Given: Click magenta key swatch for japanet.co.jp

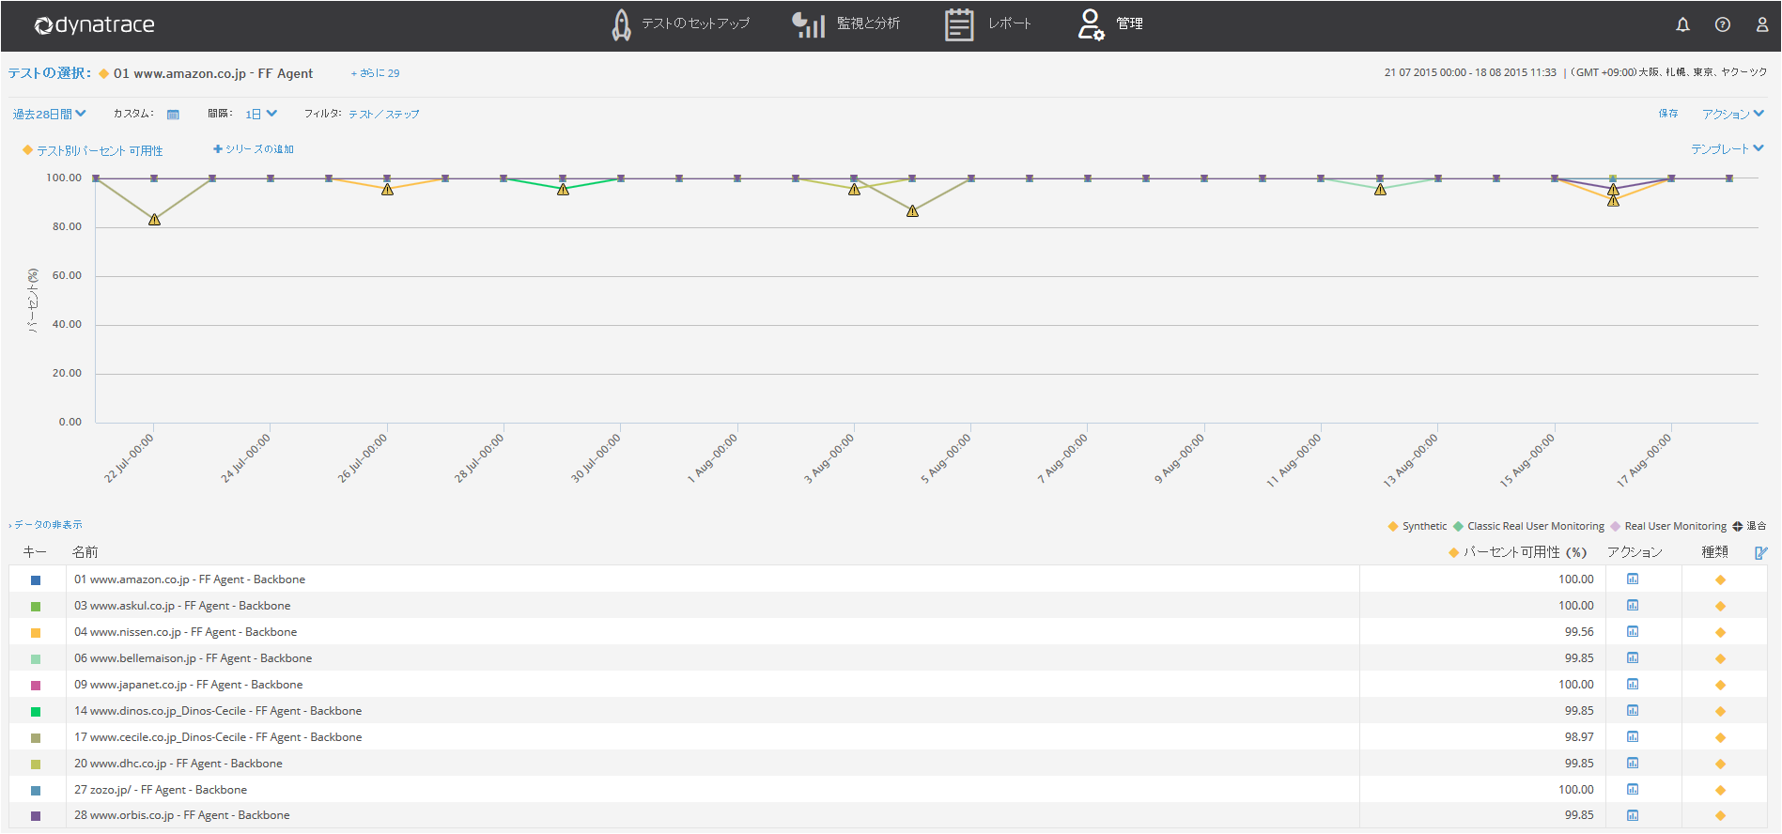Looking at the screenshot, I should 36,686.
